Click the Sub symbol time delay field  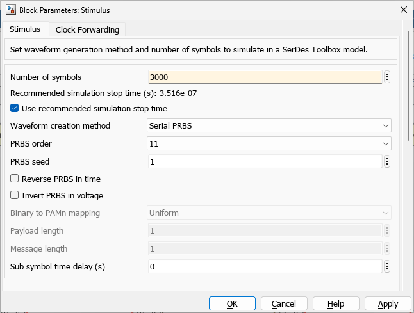tap(265, 266)
